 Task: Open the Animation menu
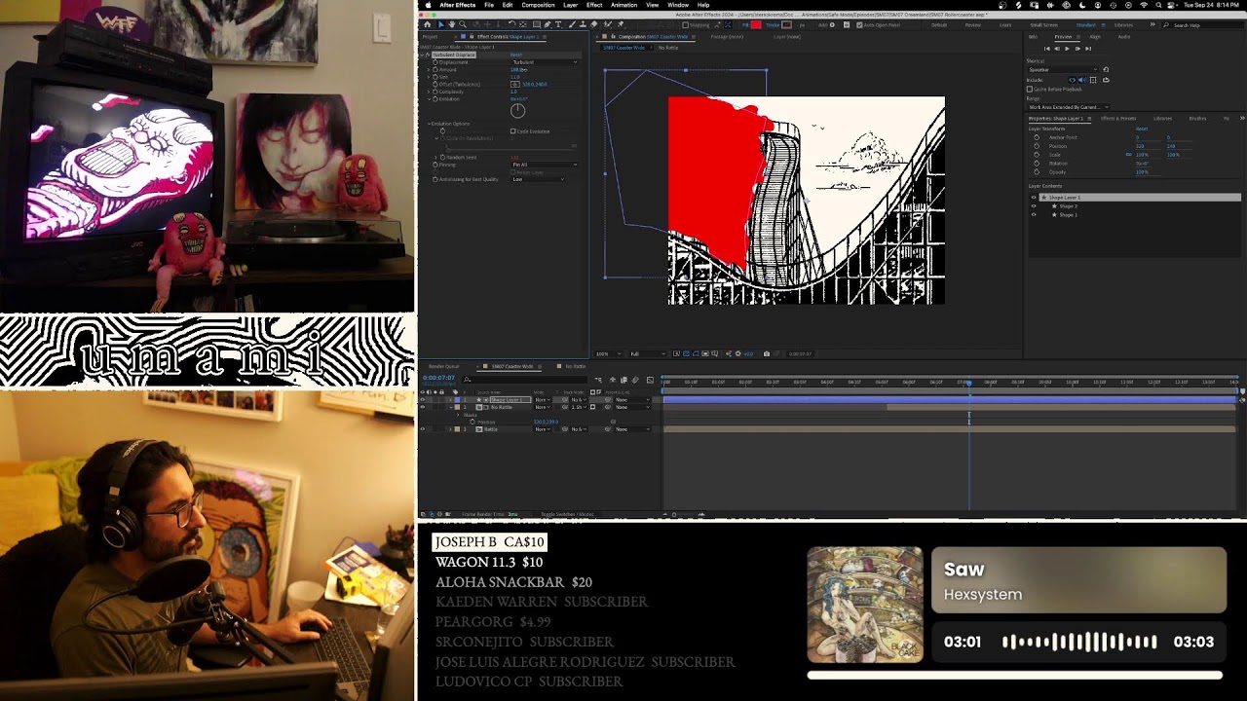point(623,5)
